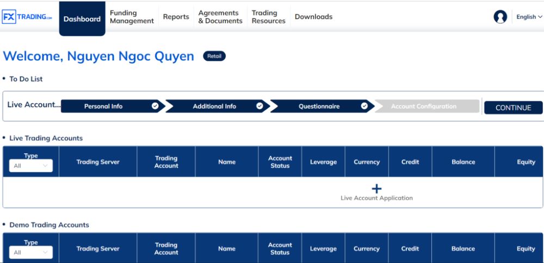This screenshot has width=544, height=263.
Task: Expand the English language dropdown
Action: 529,17
